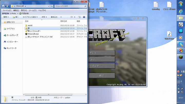This screenshot has width=185, height=104.
Task: Select the エンコーダ.wme desktop file
Action: [169, 6]
